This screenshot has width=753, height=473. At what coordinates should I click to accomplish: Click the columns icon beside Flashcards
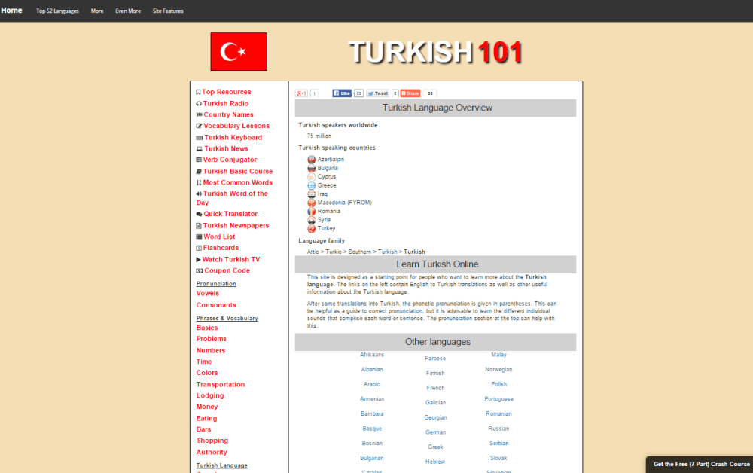pos(199,248)
